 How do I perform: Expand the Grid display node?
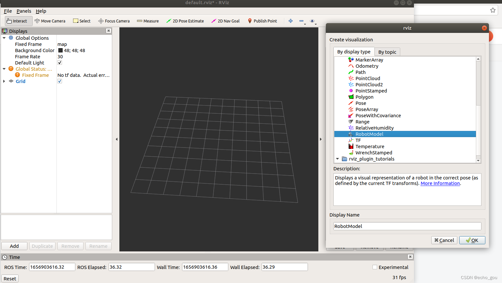[x=4, y=81]
